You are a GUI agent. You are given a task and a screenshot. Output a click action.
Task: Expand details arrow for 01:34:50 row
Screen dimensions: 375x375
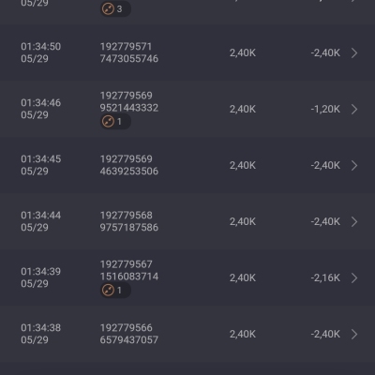coord(354,52)
